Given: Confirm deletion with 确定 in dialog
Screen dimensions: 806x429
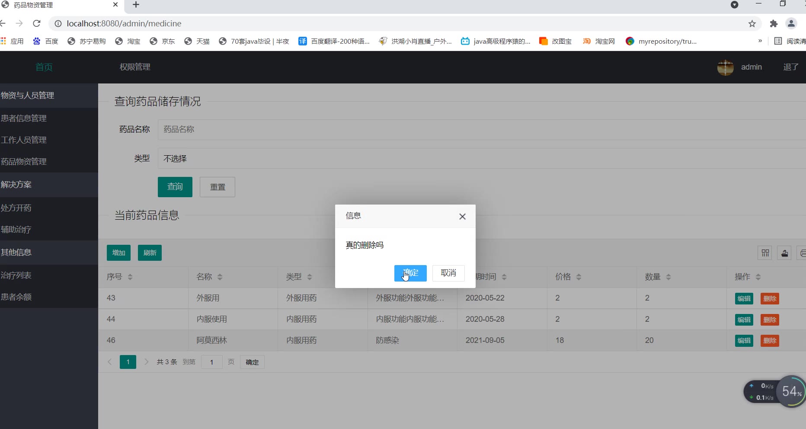Looking at the screenshot, I should click(x=410, y=273).
